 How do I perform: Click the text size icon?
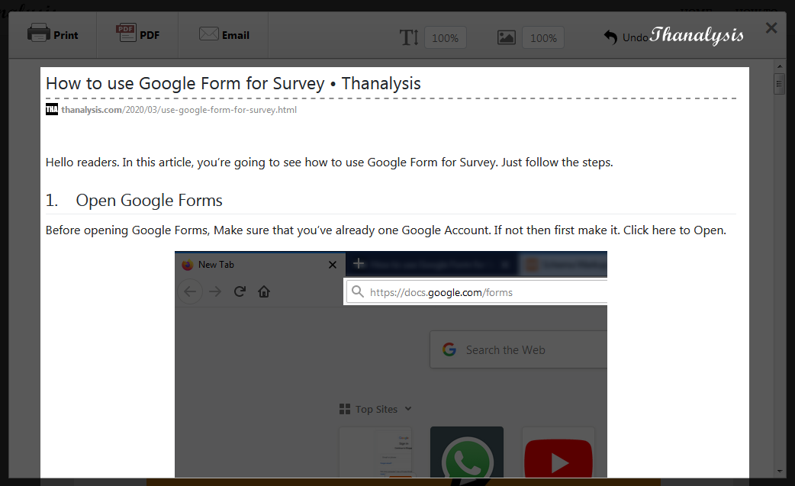pyautogui.click(x=409, y=37)
